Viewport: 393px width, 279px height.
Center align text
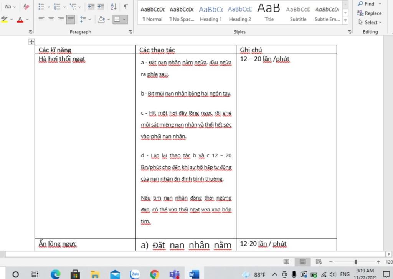(x=51, y=19)
